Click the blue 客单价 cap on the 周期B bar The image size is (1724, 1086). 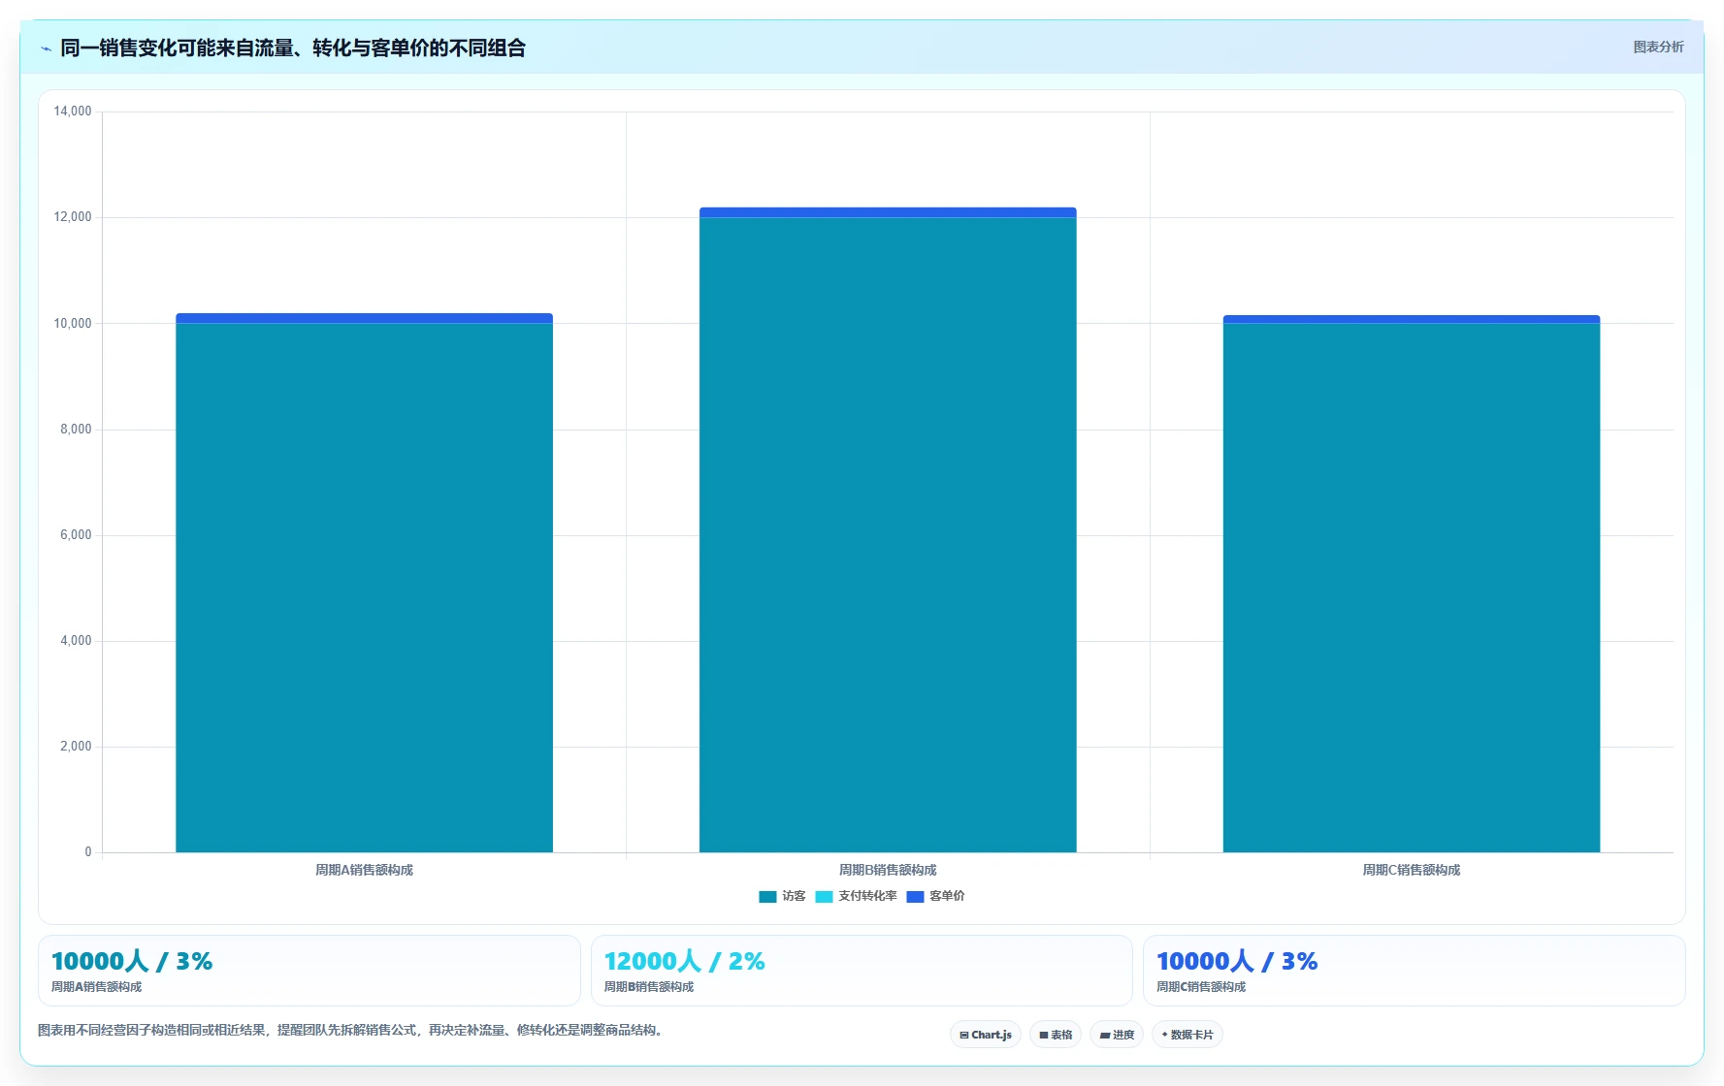point(888,212)
